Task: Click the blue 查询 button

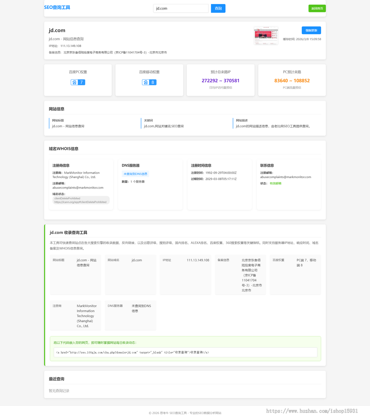Action: tap(218, 8)
